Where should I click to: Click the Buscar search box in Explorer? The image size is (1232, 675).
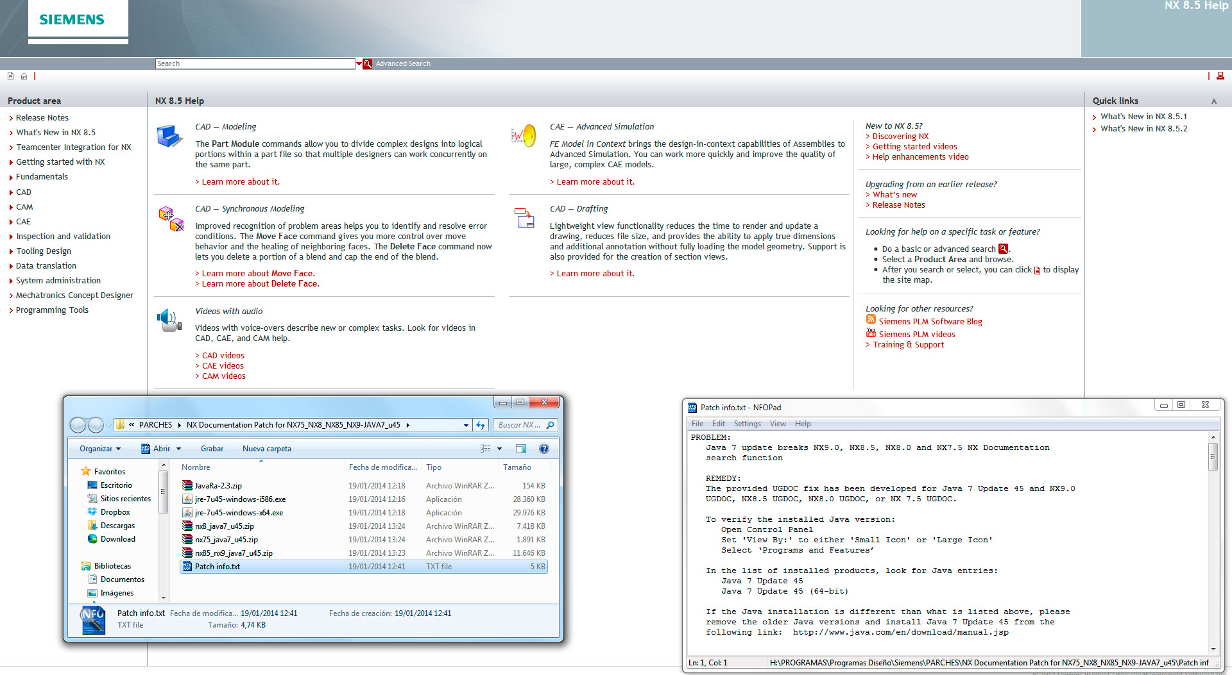coord(525,424)
